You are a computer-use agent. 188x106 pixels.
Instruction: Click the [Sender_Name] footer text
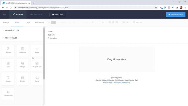point(117,78)
